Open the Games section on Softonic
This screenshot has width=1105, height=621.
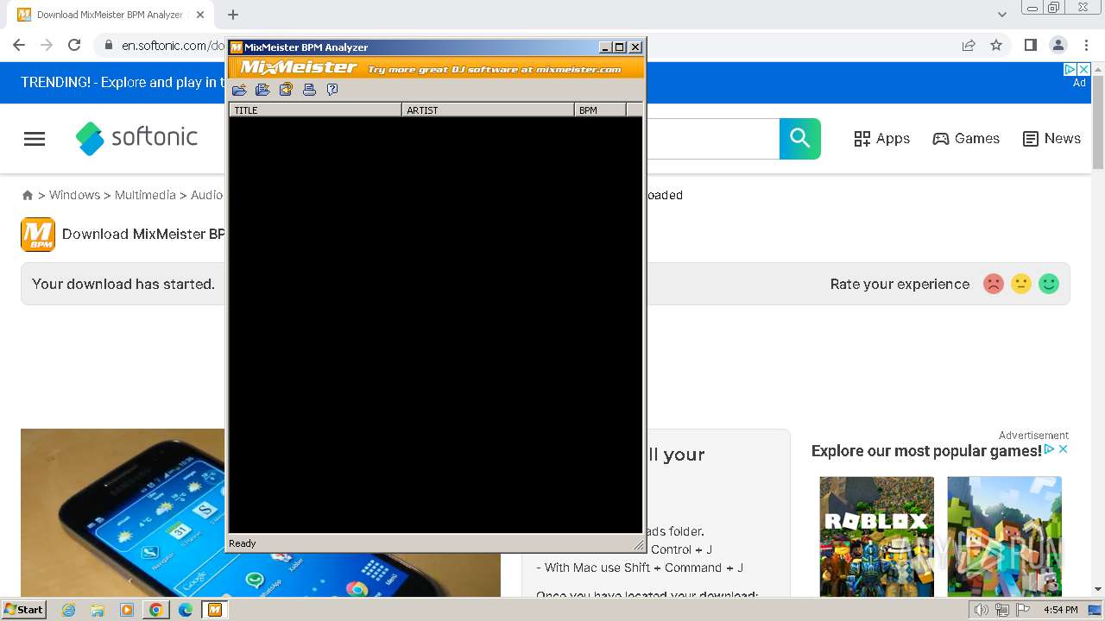tap(966, 138)
